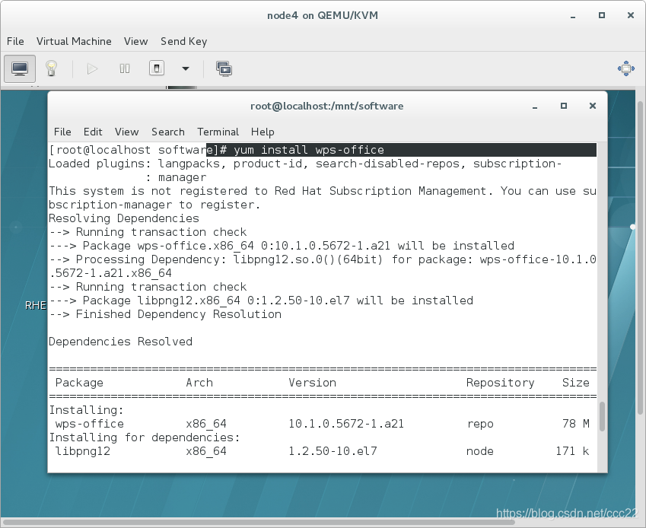Open shutdown options dropdown arrow

(x=186, y=68)
